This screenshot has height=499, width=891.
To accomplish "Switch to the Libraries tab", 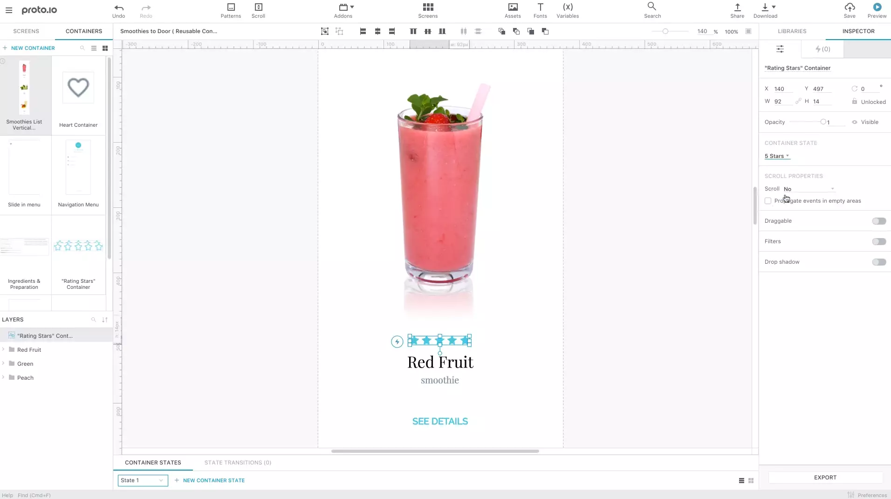I will pos(792,31).
